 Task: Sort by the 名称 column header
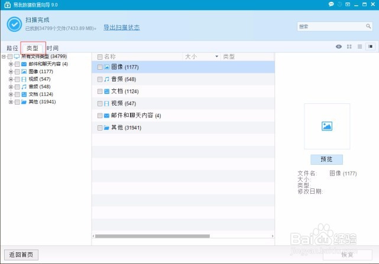110,57
